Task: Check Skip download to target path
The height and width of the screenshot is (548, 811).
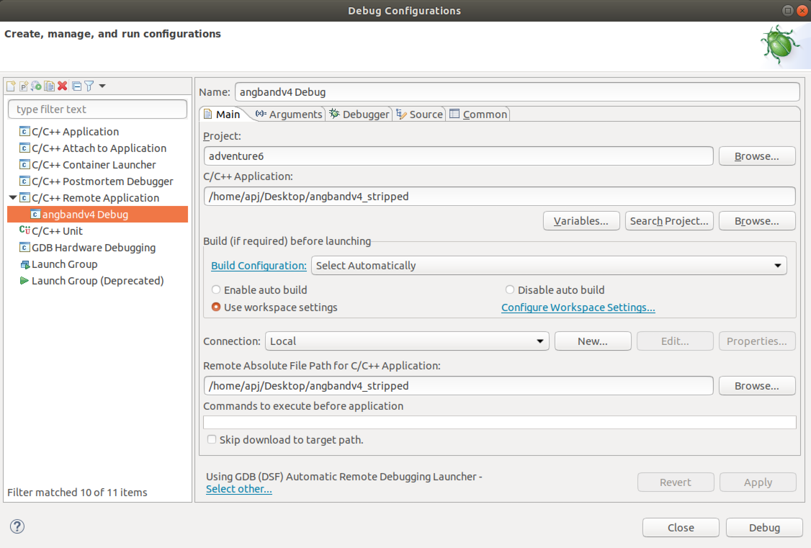Action: [212, 440]
